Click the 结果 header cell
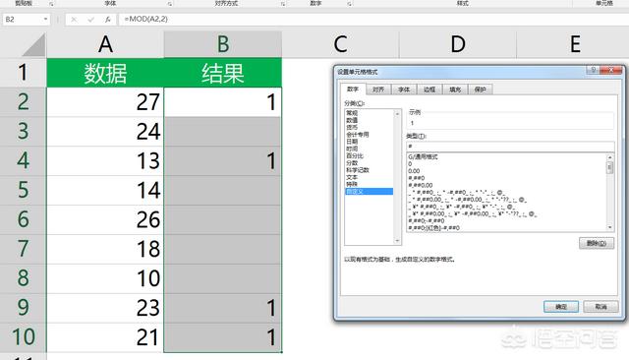629x360 pixels. 223,73
